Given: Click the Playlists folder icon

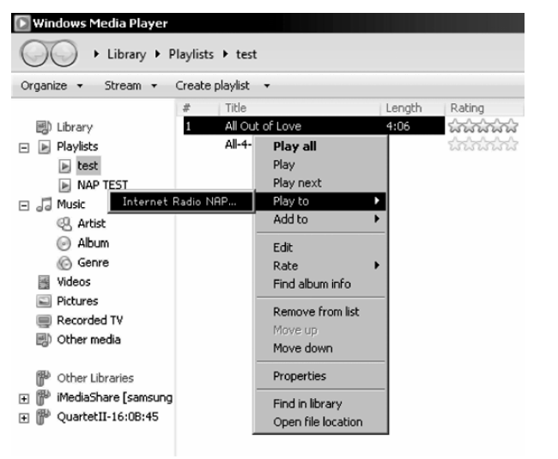Looking at the screenshot, I should (x=44, y=146).
